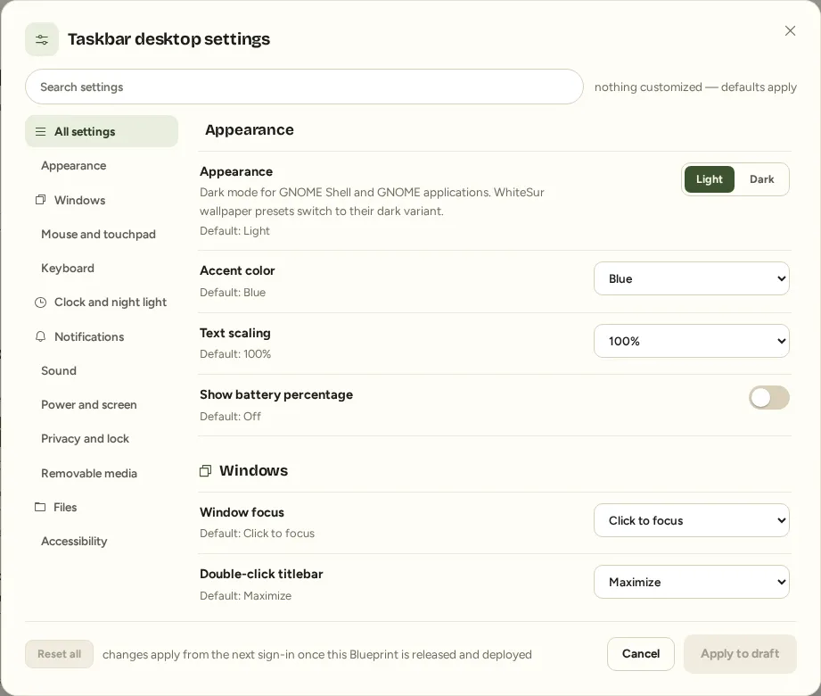Click the 'Default: Light' text
821x696 pixels.
click(x=234, y=231)
